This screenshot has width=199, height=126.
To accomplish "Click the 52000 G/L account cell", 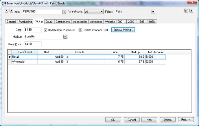I will [x=156, y=62].
